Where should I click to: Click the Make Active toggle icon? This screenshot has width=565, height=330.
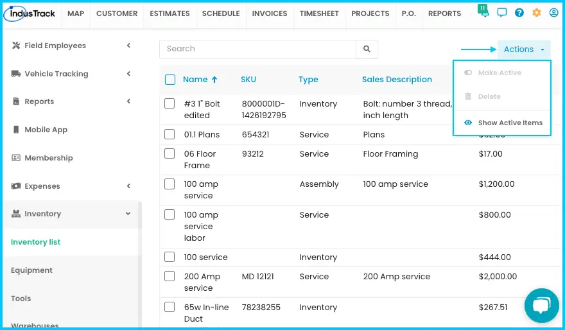point(467,73)
